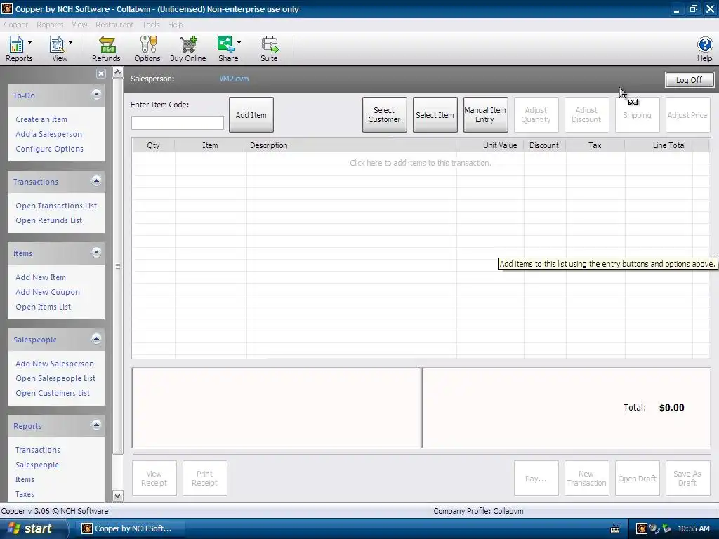Screen dimensions: 719x539
Task: Open Taxes report in sidebar
Action: [25, 494]
